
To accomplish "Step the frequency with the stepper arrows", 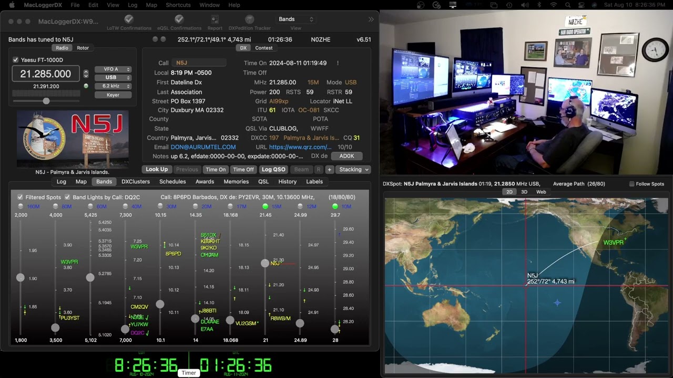I will pyautogui.click(x=86, y=73).
